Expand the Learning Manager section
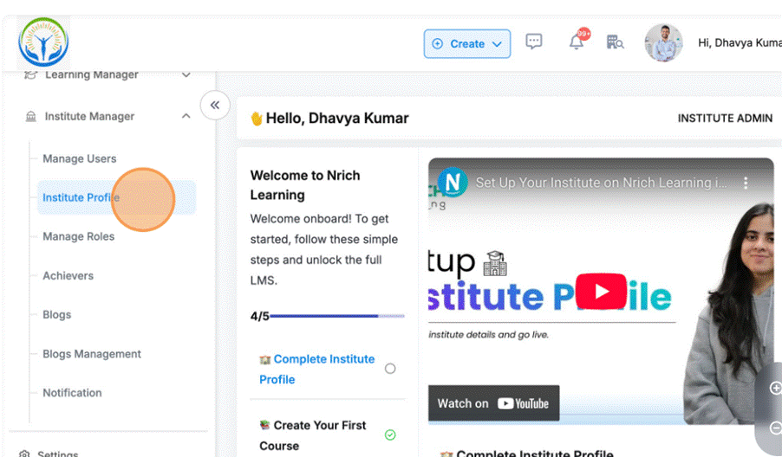 coord(186,75)
